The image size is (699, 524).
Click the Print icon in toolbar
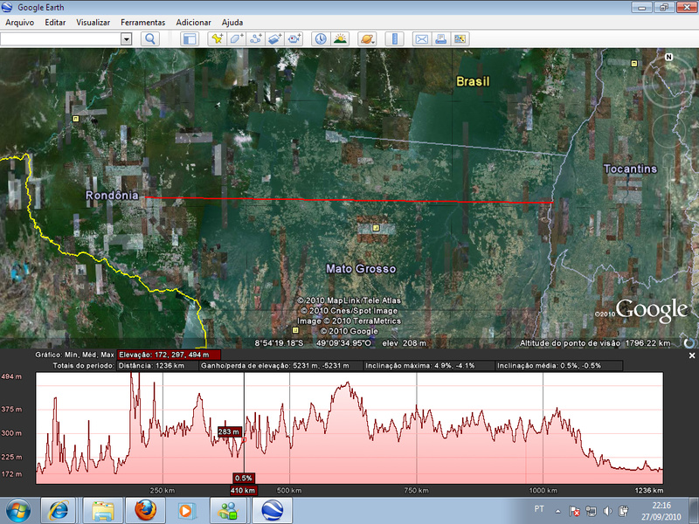(x=441, y=38)
